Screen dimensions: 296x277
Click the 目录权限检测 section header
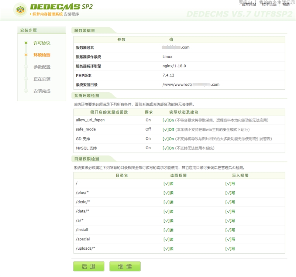[87, 159]
